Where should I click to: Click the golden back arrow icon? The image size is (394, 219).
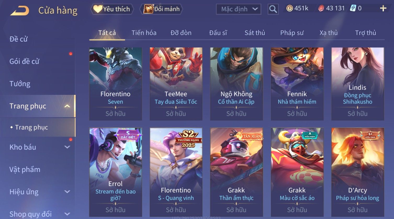20,11
